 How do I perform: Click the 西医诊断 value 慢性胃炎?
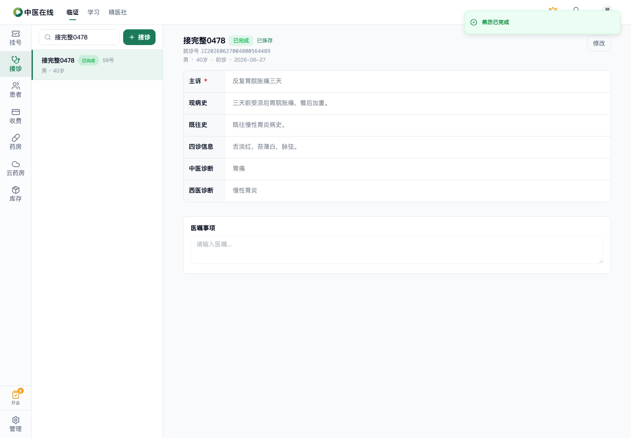coord(245,191)
